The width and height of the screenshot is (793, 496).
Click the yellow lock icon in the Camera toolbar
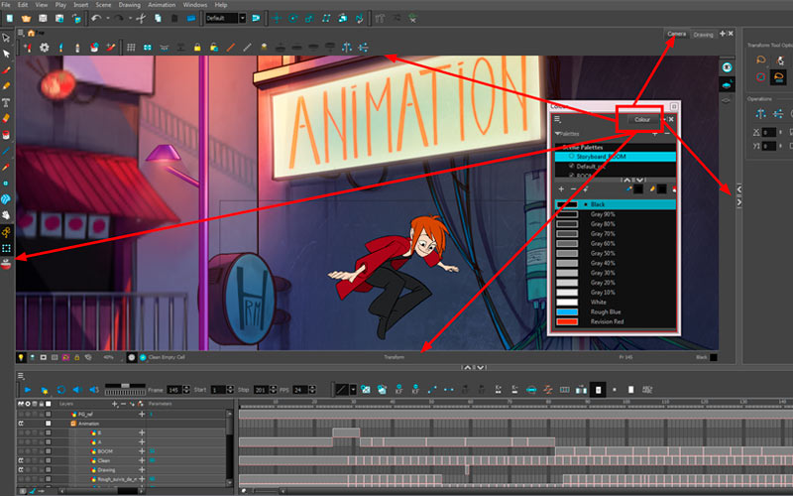(x=197, y=47)
